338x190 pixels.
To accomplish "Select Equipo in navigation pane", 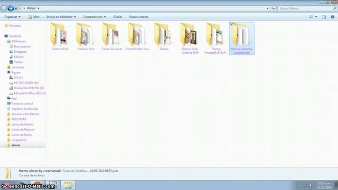I will pos(16,72).
